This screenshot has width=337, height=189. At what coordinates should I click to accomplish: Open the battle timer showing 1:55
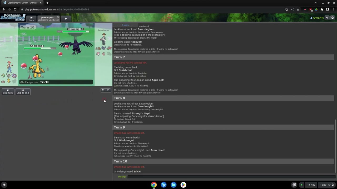106,90
